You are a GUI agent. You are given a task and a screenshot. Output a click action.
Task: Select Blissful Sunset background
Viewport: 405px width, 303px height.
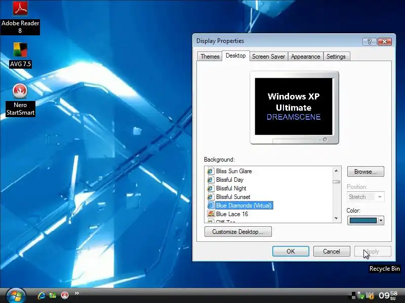[233, 197]
